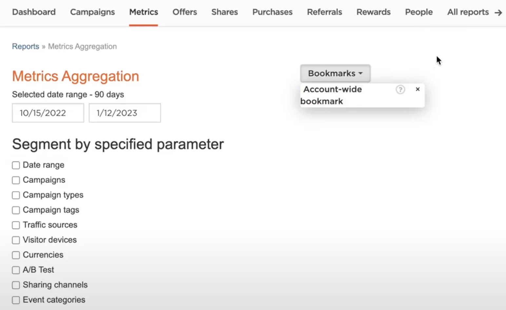Screen dimensions: 506x310
Task: Click the All reports arrow icon
Action: click(498, 12)
